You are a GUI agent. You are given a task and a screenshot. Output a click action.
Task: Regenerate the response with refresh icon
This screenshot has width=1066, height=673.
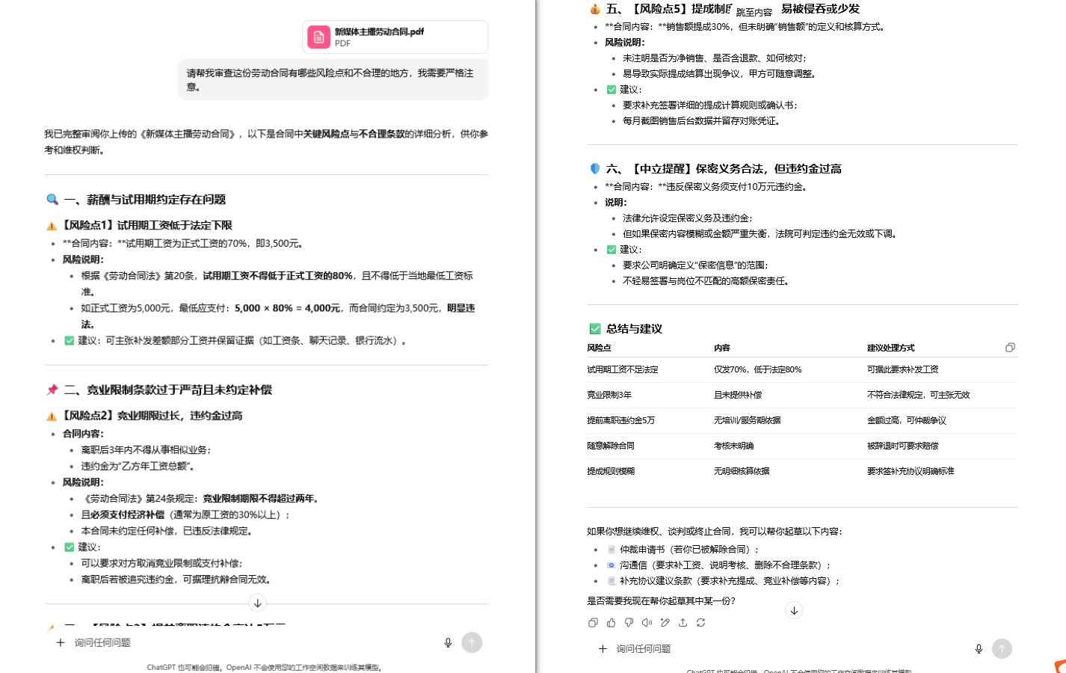700,622
